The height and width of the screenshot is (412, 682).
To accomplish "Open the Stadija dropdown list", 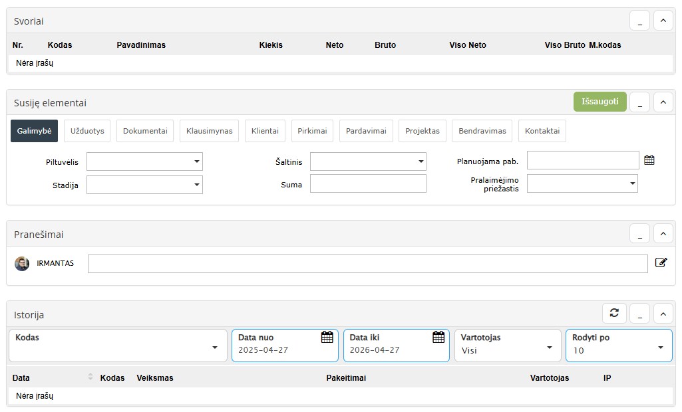I will 144,185.
